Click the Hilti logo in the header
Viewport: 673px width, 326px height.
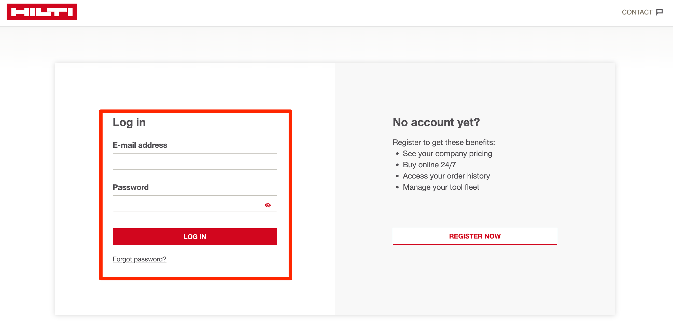(x=42, y=12)
